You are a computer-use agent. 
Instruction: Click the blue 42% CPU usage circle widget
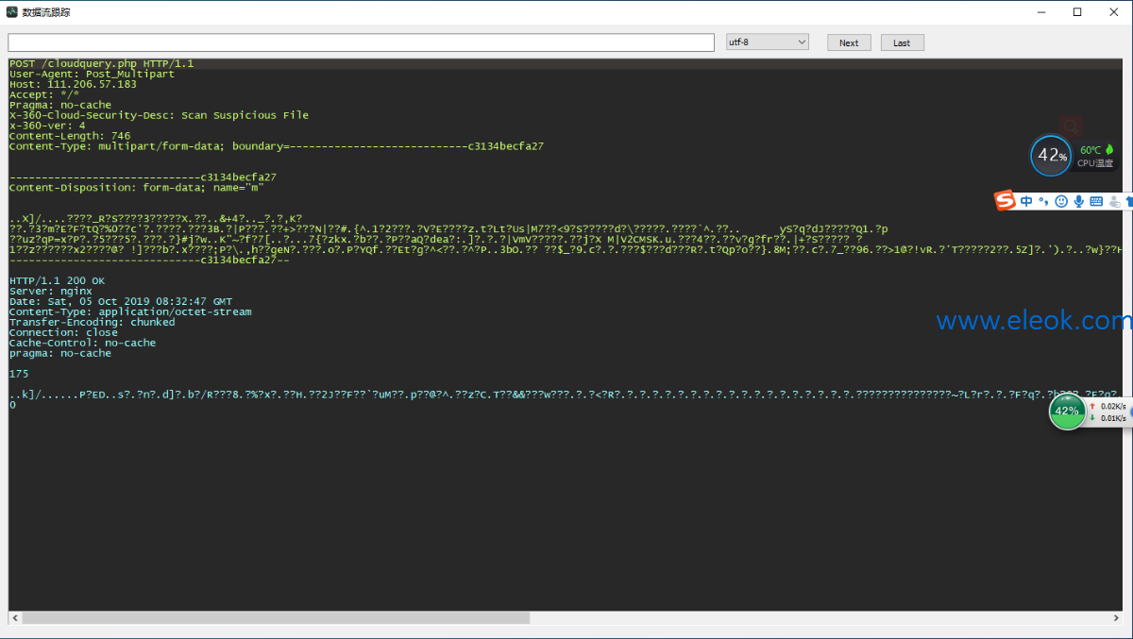coord(1051,155)
